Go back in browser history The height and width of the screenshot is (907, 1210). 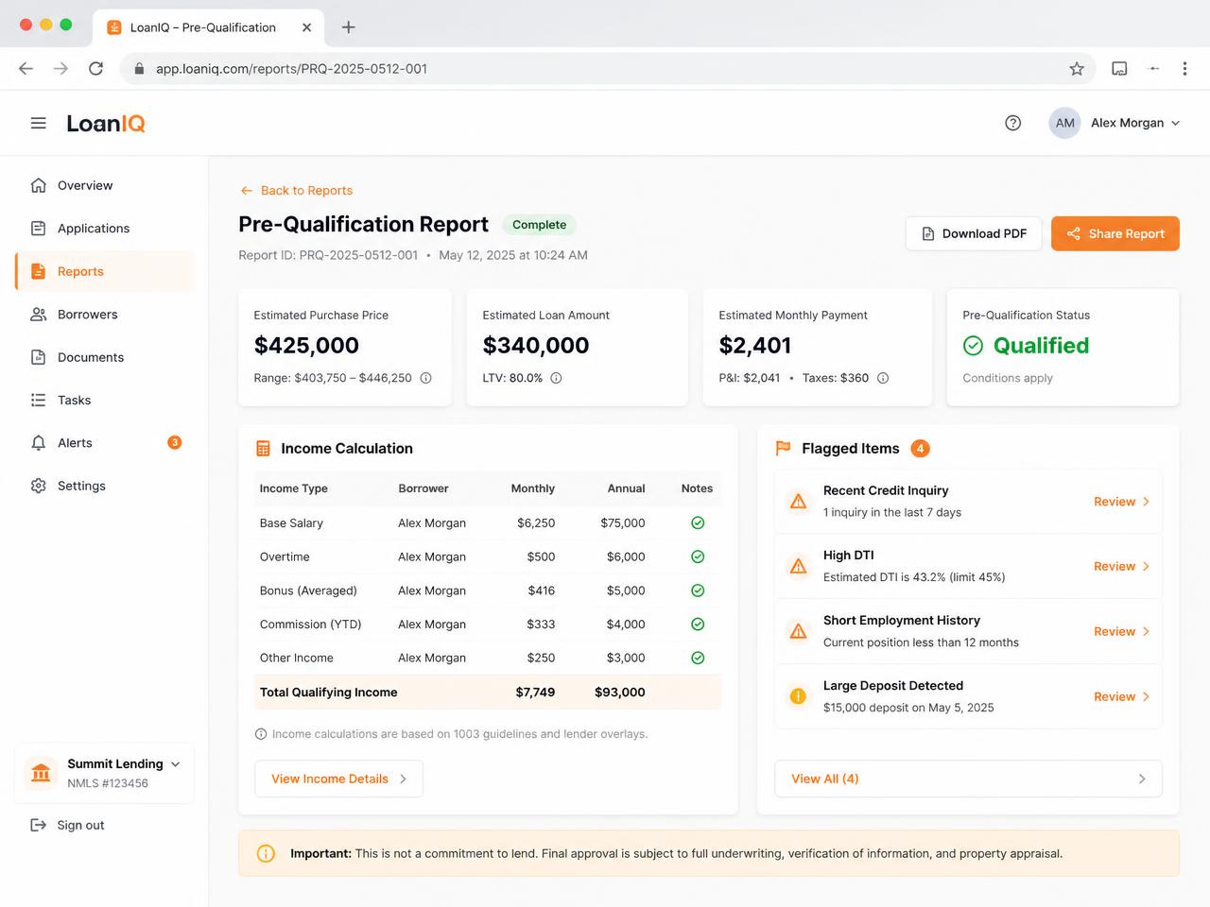[26, 69]
